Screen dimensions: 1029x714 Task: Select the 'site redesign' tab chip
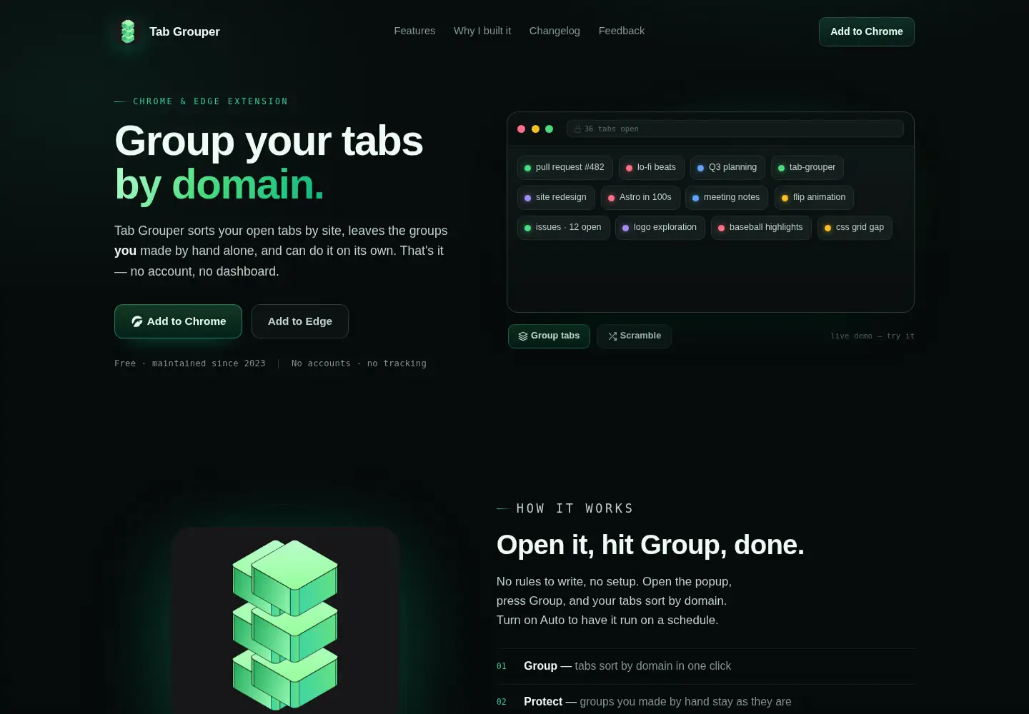(x=556, y=198)
